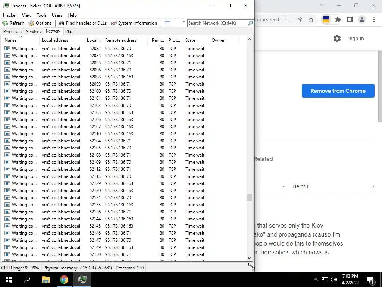Sort by the Owner column header

(224, 40)
